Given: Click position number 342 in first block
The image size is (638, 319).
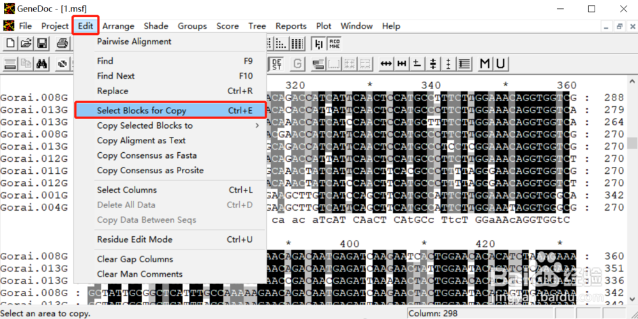Looking at the screenshot, I should point(614,195).
